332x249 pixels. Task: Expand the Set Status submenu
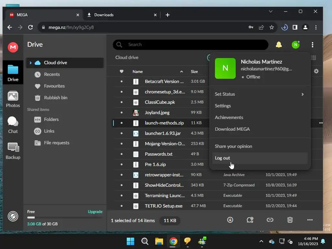[302, 94]
